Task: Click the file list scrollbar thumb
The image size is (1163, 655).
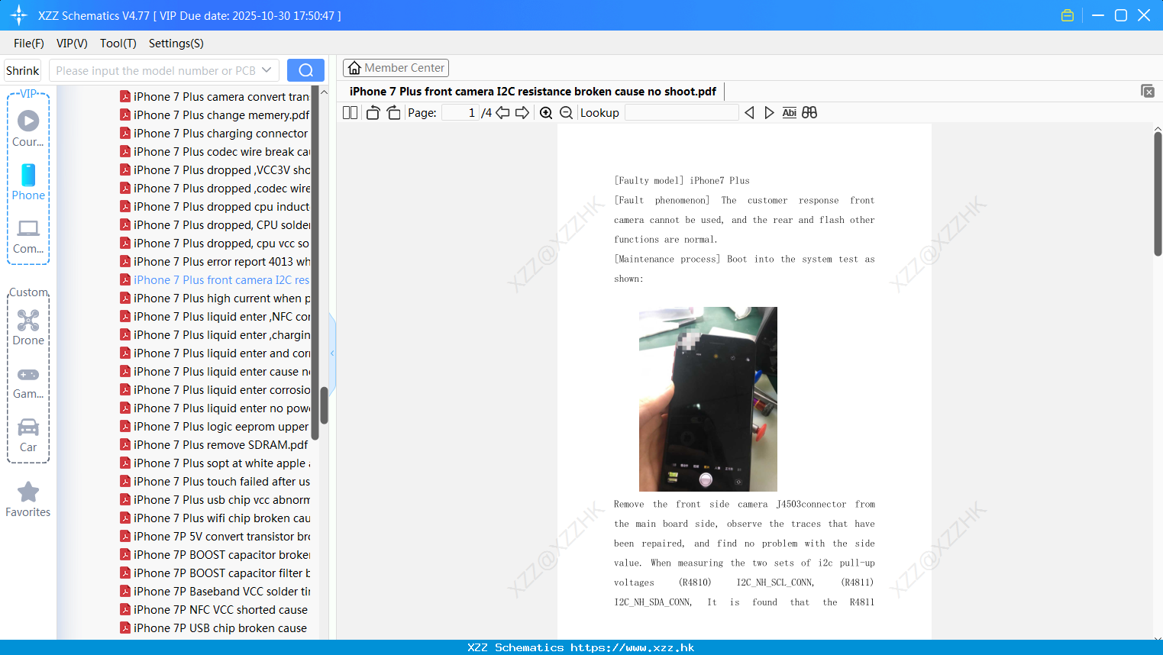Action: pos(324,405)
